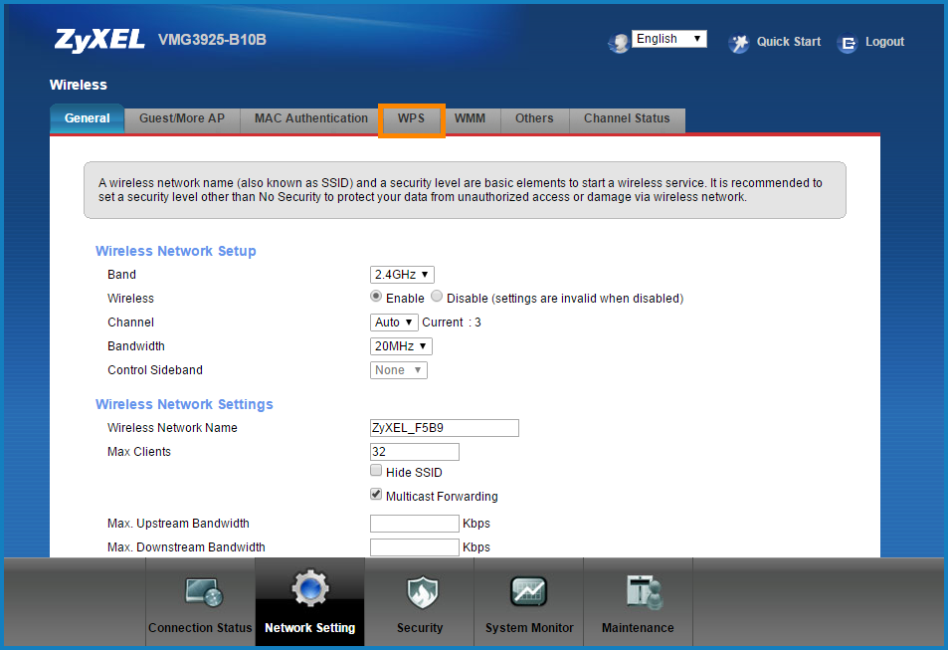Click the Quick Start wizard icon
Screen dimensions: 948x650
click(x=739, y=43)
